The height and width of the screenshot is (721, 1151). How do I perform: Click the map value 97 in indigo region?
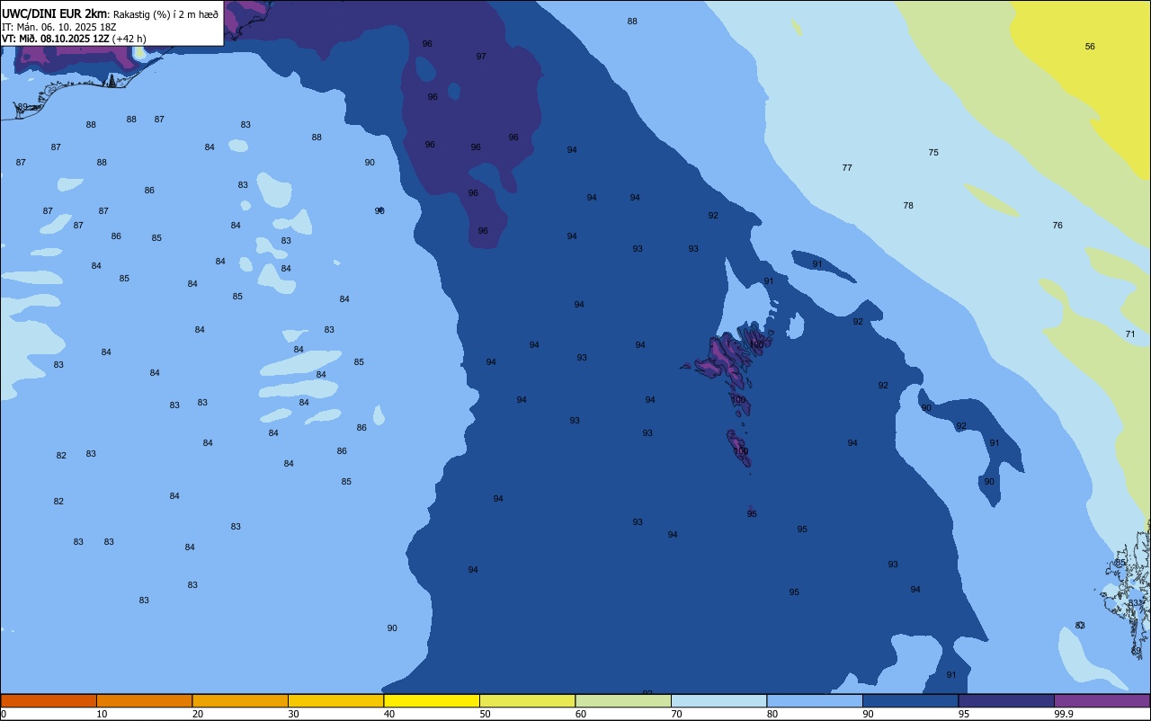[x=481, y=56]
